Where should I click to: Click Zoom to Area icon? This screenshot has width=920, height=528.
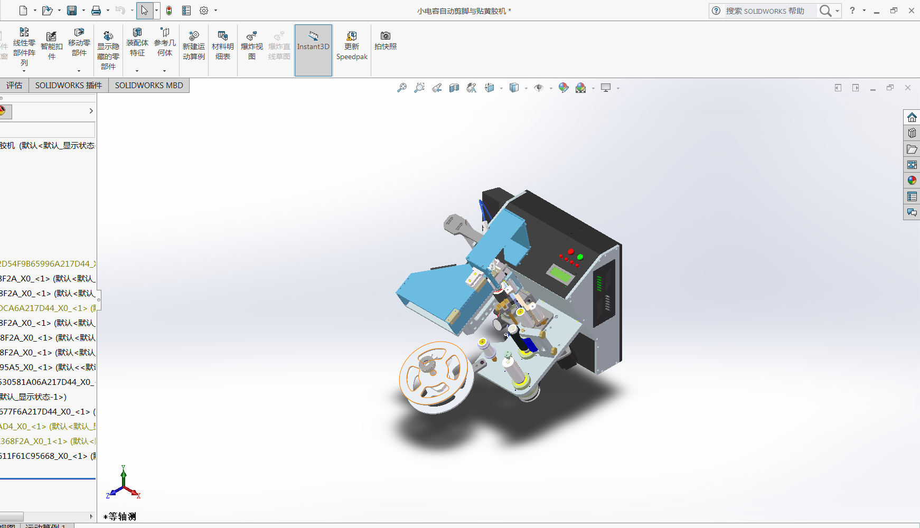pos(419,88)
